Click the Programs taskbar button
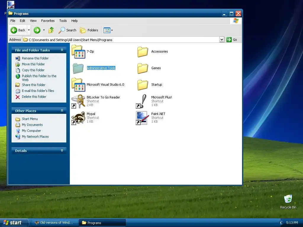Image resolution: width=303 pixels, height=227 pixels. coord(102,223)
